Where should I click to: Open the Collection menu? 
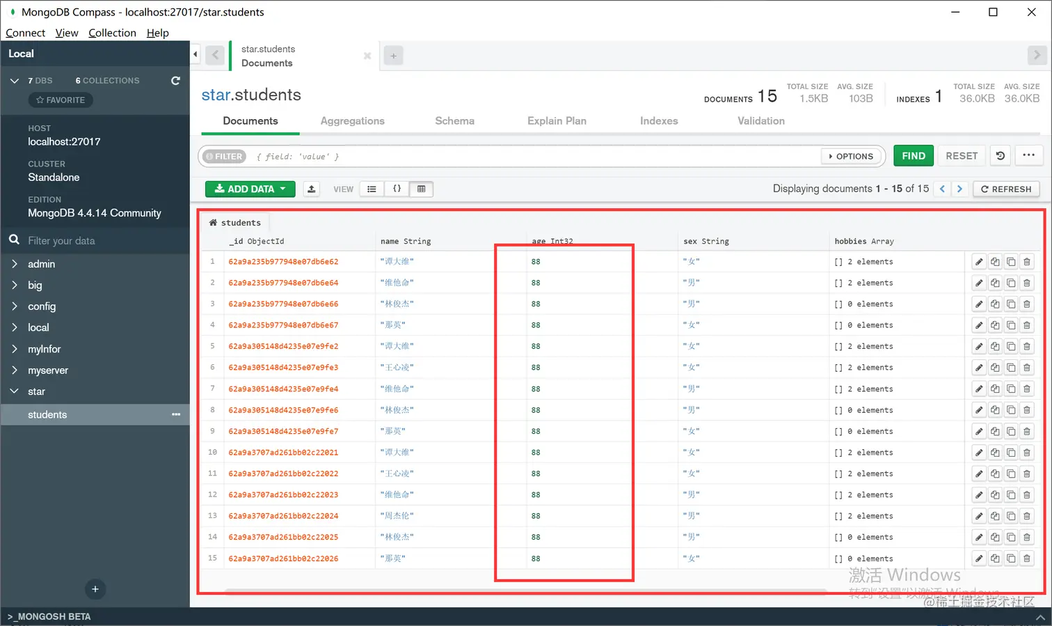[x=112, y=33]
